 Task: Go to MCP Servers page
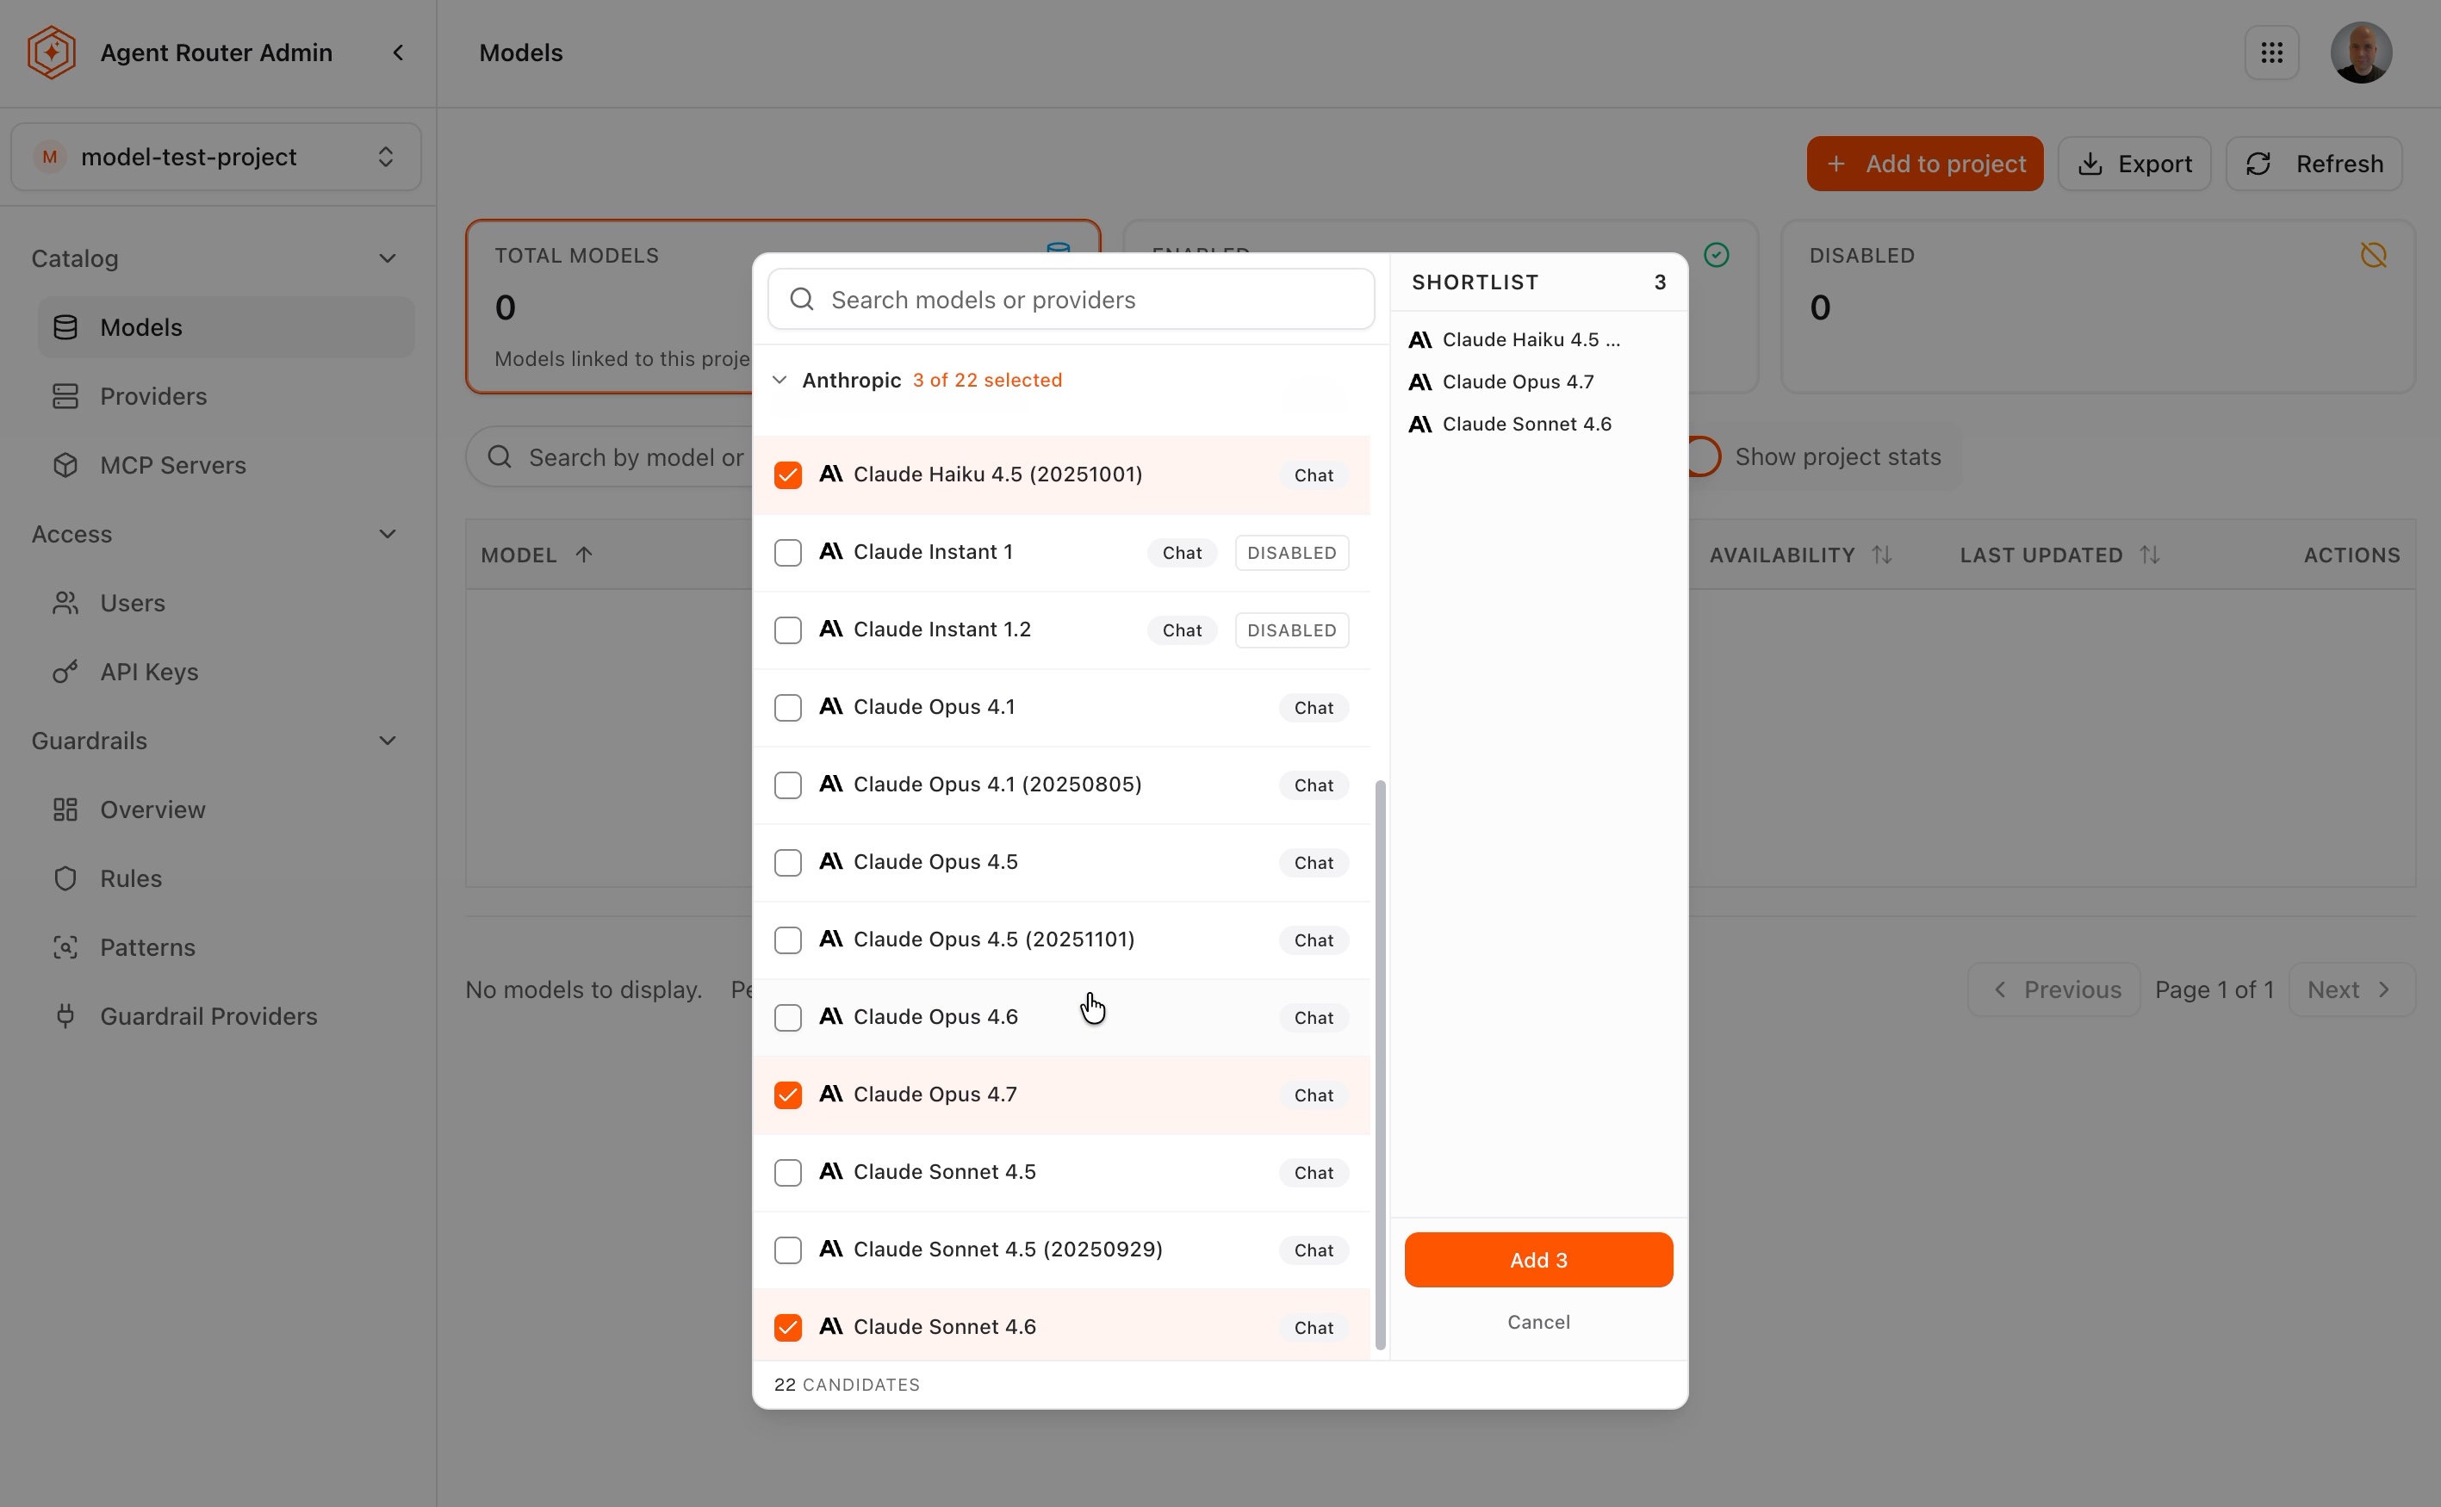(x=227, y=464)
